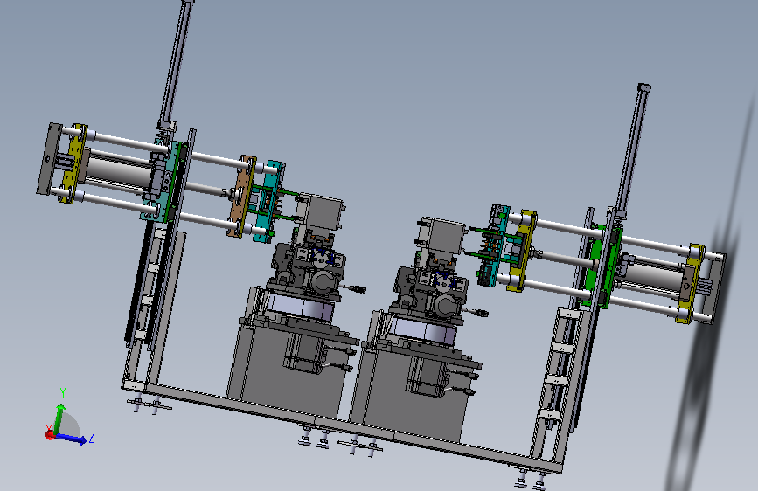Click the blue Z axis arrow of the triad
Image resolution: width=758 pixels, height=491 pixels.
tap(73, 439)
